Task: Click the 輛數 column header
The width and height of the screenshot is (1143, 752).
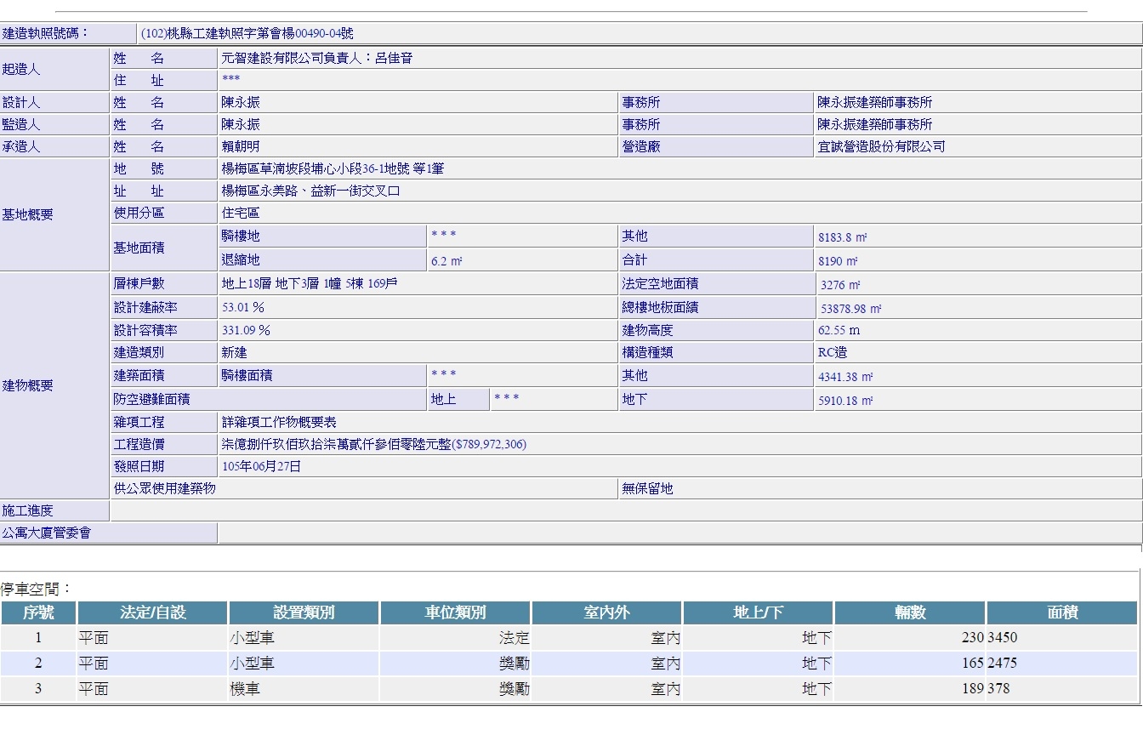Action: [x=910, y=612]
